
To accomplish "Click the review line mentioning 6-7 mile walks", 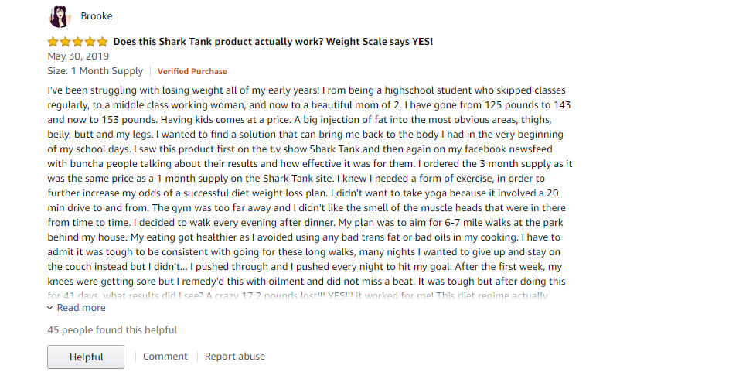I will pos(309,222).
